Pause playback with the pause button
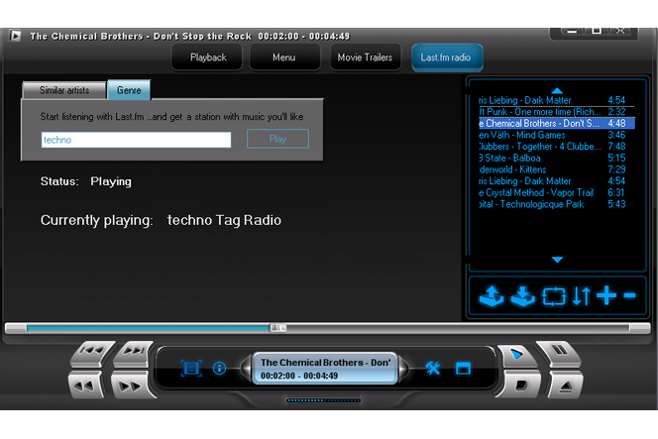This screenshot has width=658, height=439. pos(558,352)
